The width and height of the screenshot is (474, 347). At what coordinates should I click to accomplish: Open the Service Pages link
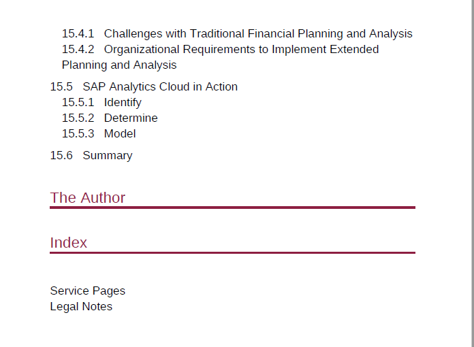[x=88, y=291]
